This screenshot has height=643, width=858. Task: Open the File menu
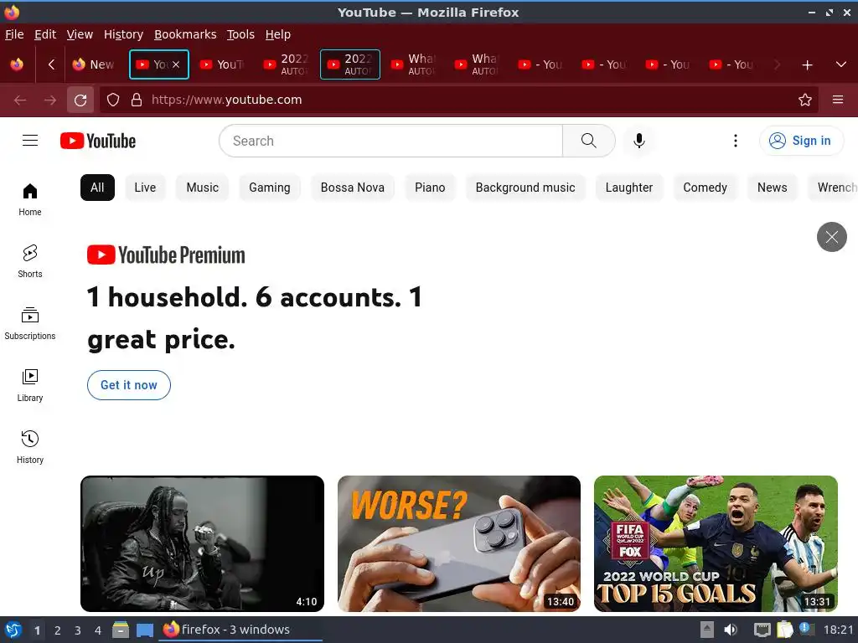[14, 34]
